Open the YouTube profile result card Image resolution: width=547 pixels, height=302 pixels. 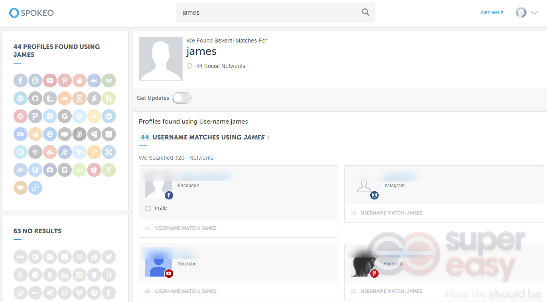click(x=238, y=272)
